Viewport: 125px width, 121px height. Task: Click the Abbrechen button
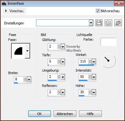tap(65, 114)
